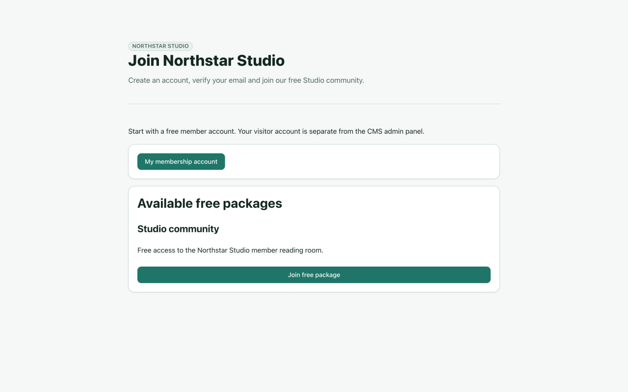Click the Available free packages heading
This screenshot has height=392, width=628.
pyautogui.click(x=210, y=203)
